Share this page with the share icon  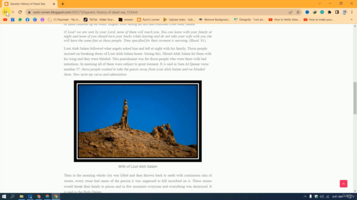(291, 12)
